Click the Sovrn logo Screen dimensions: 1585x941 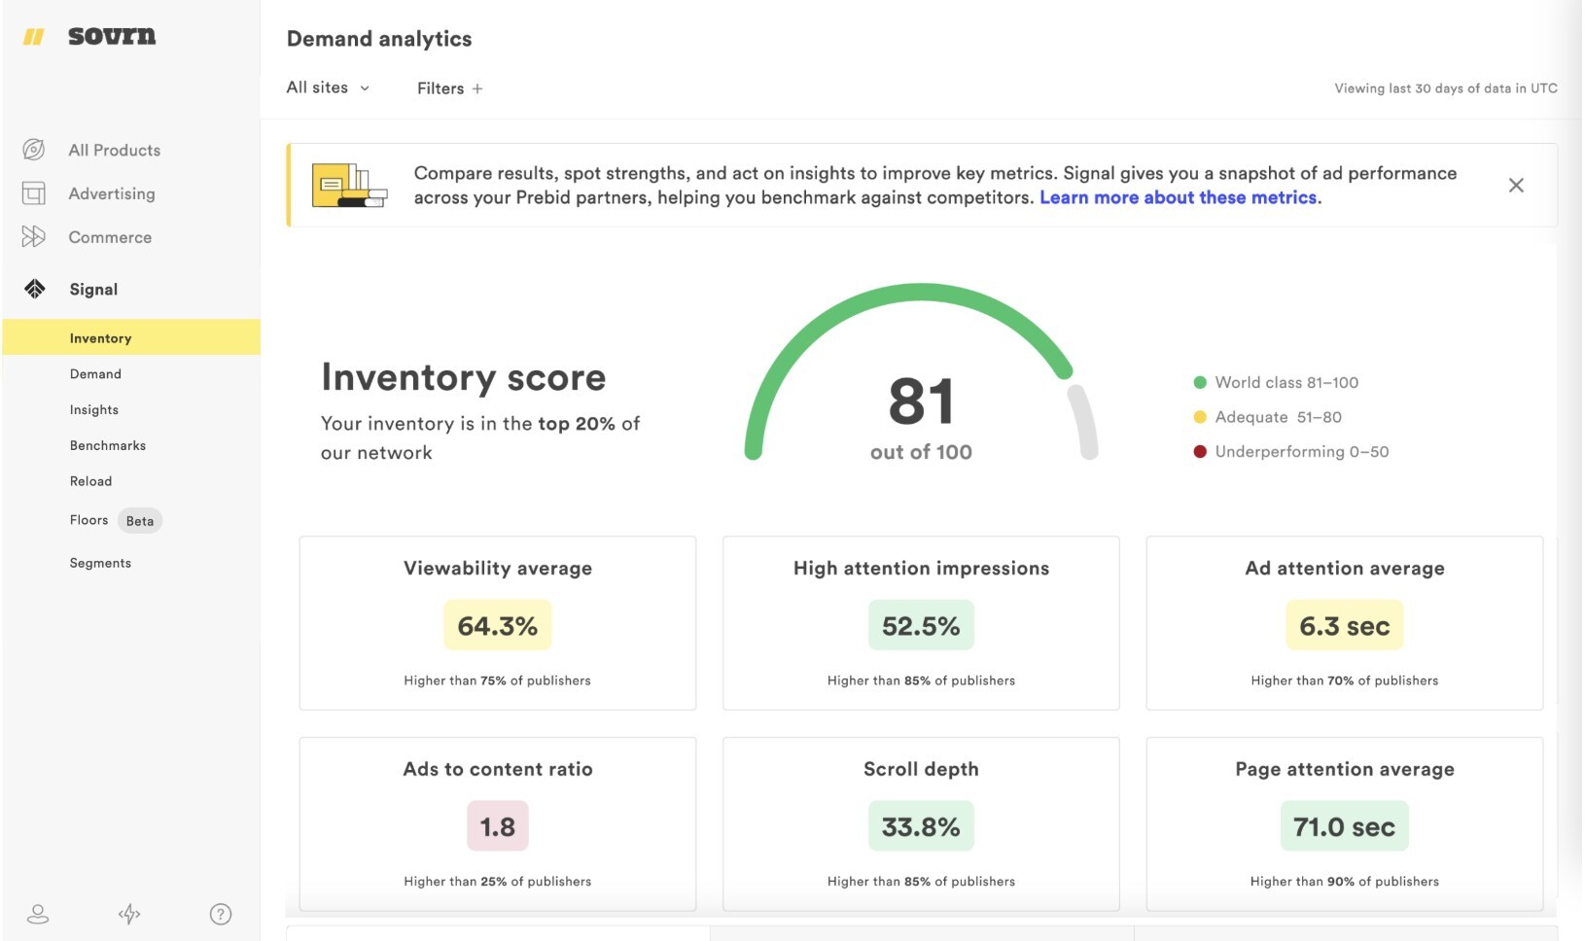(112, 36)
